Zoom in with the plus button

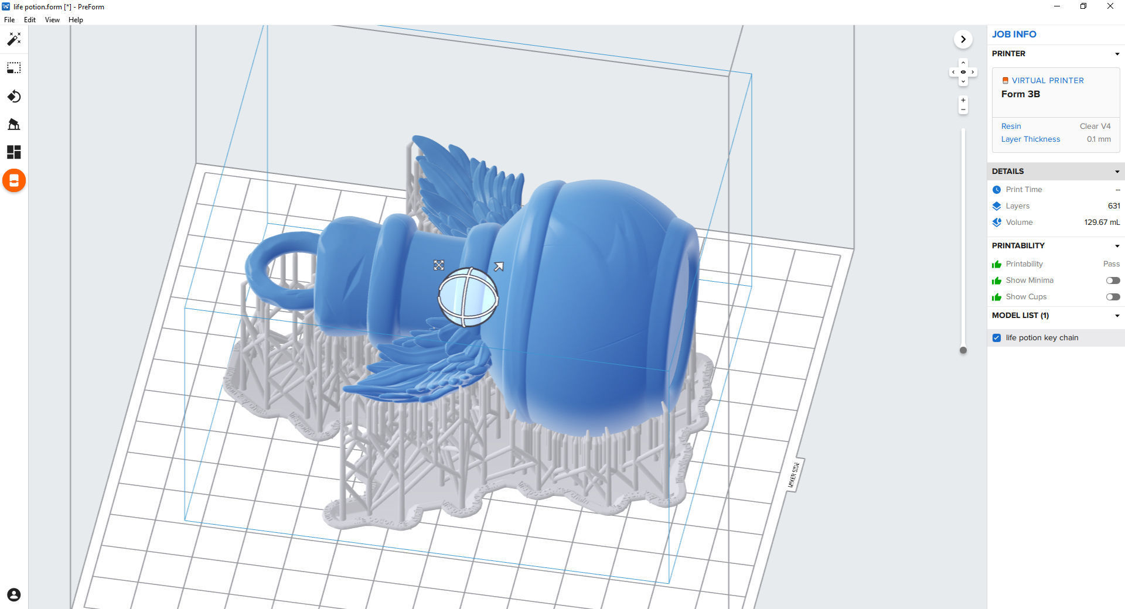(x=963, y=100)
